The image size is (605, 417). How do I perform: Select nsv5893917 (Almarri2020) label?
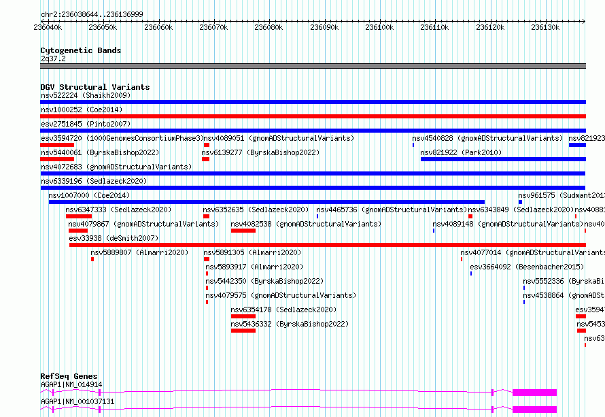pyautogui.click(x=254, y=267)
